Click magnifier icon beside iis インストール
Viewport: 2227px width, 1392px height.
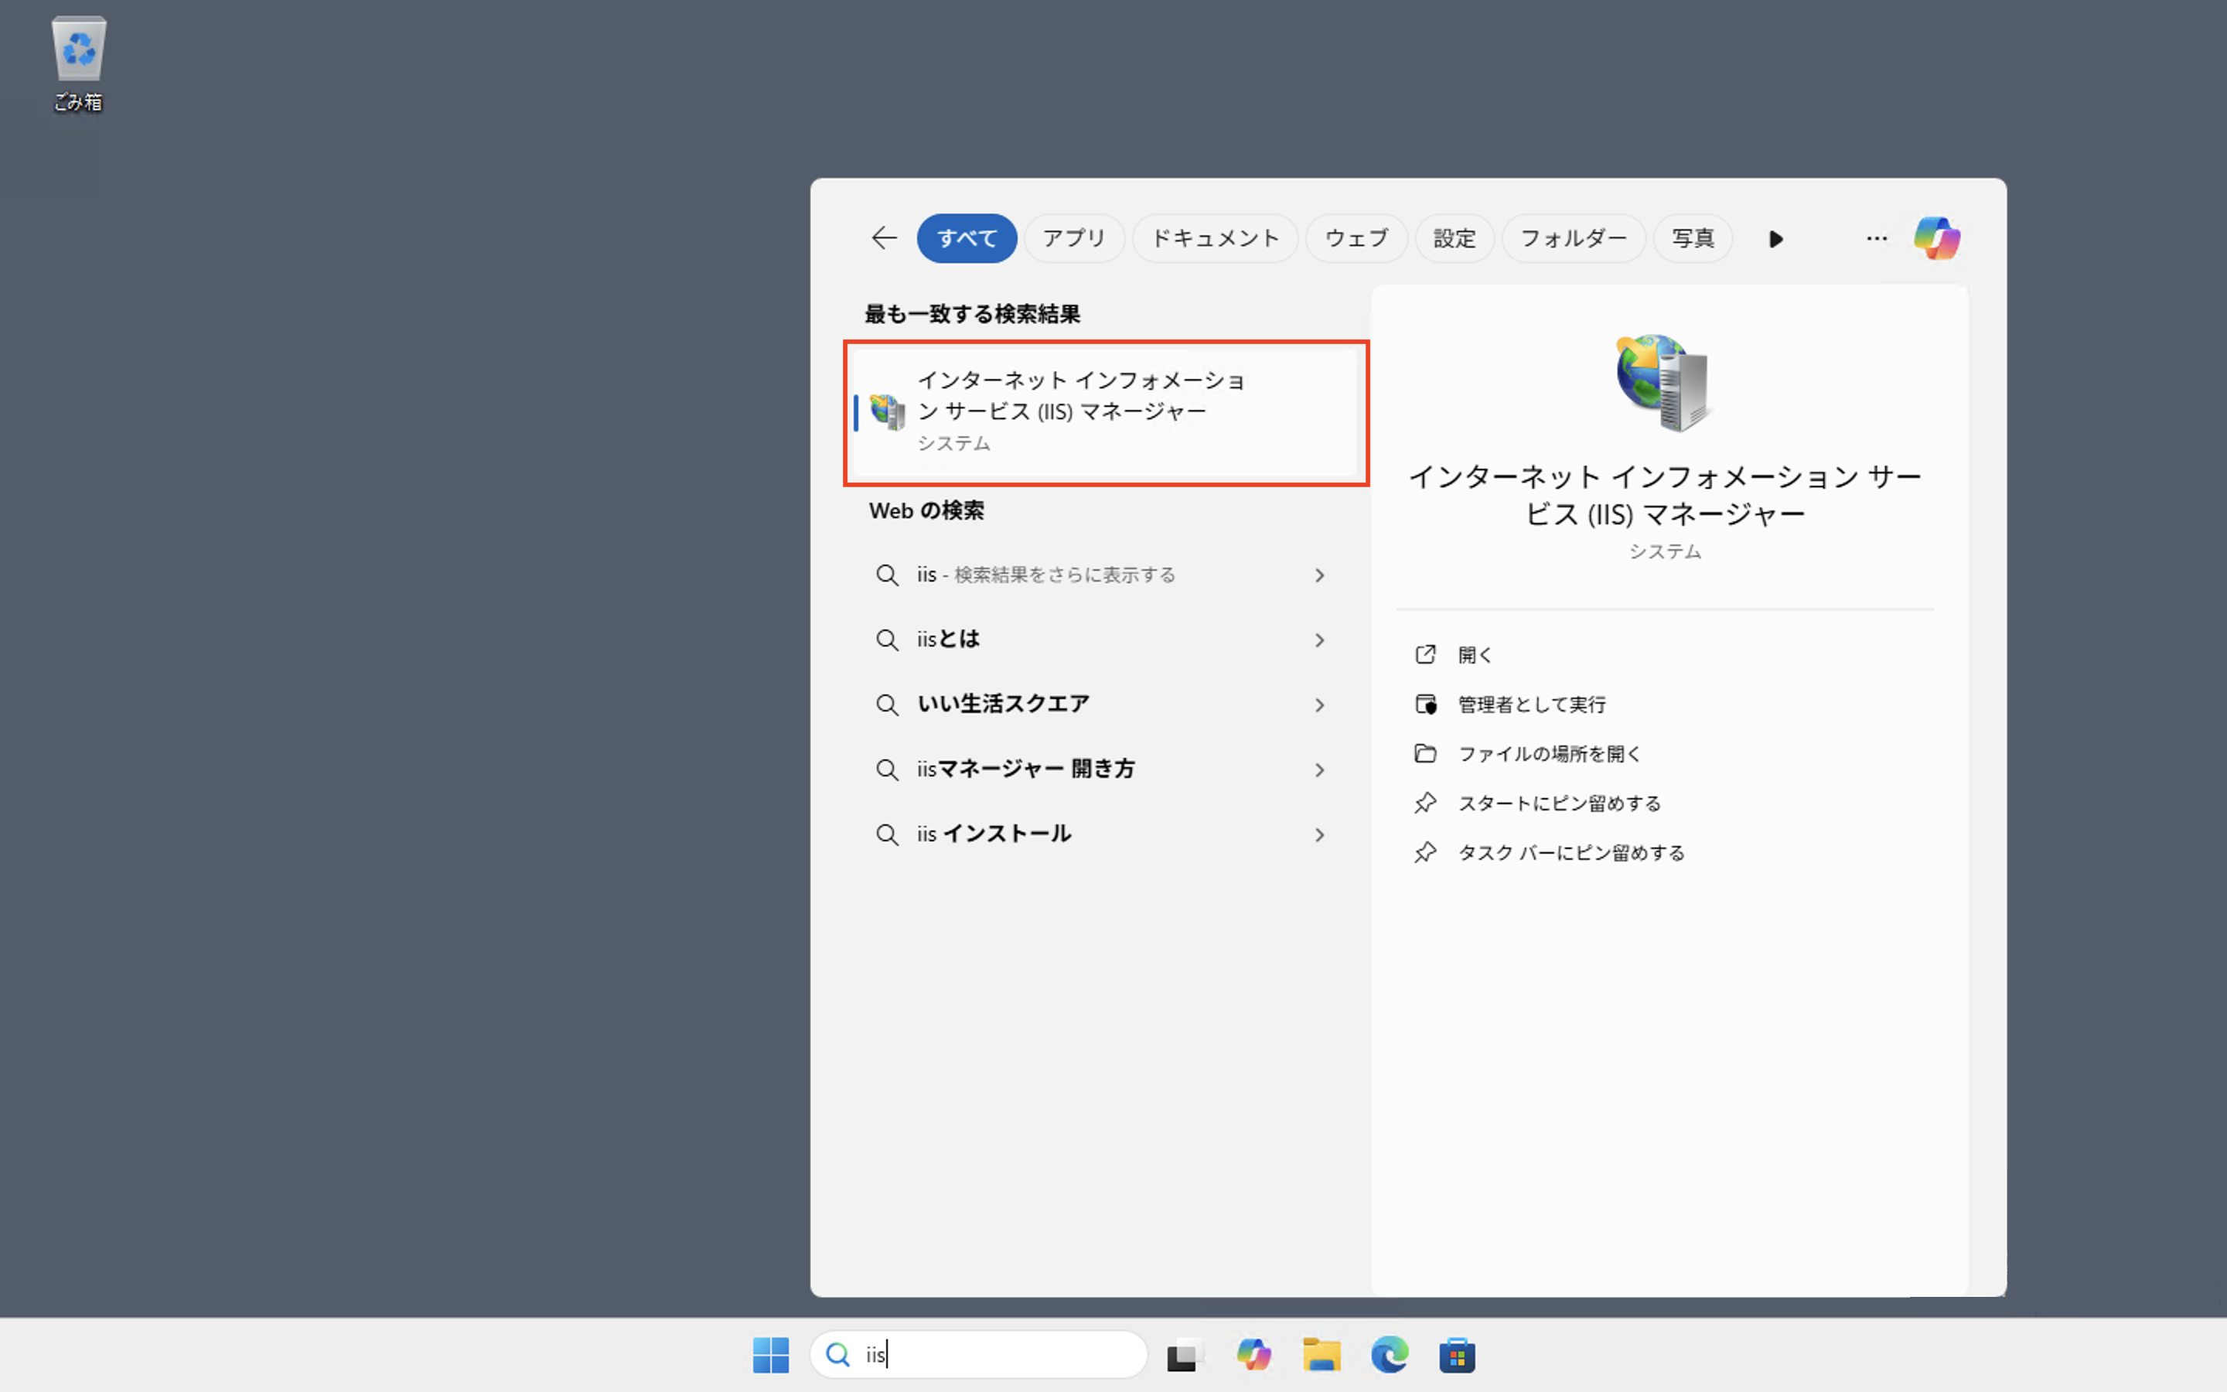(x=887, y=835)
